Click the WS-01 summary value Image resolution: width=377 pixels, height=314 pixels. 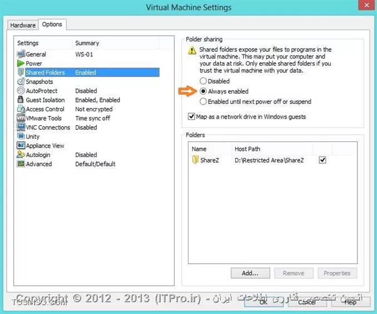(x=84, y=54)
